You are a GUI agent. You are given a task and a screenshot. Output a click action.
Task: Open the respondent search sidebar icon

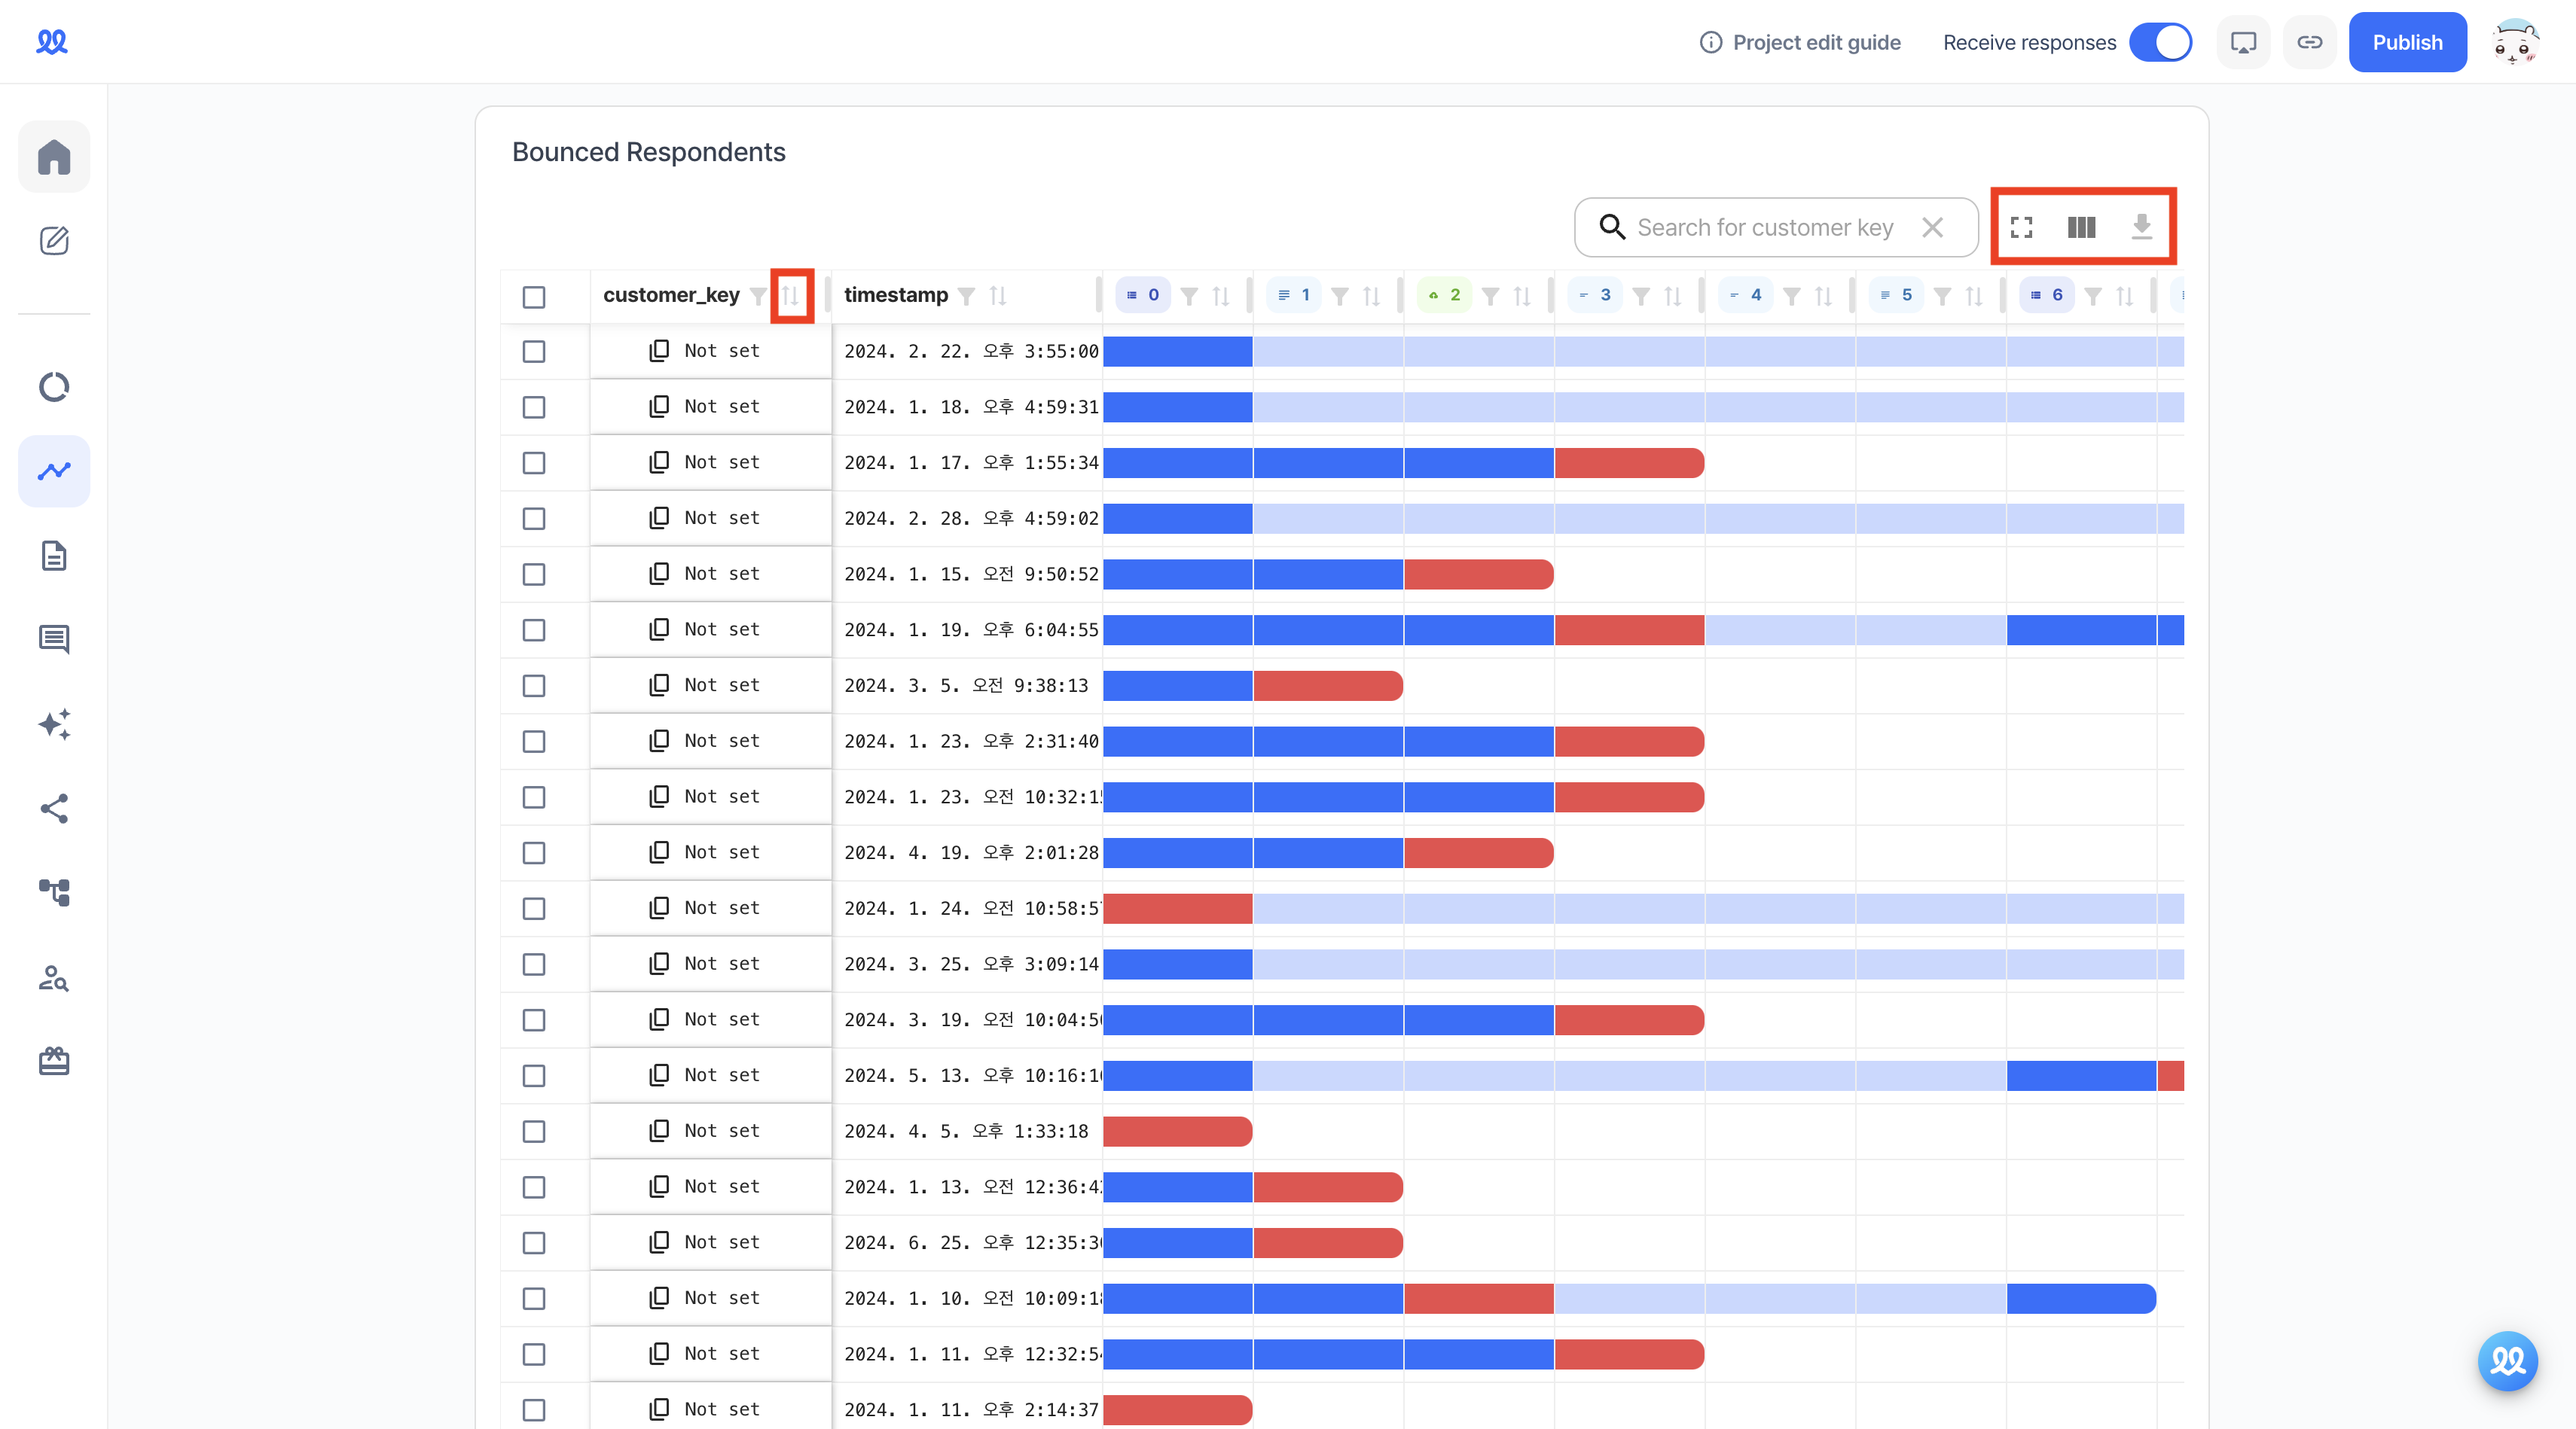coord(54,977)
